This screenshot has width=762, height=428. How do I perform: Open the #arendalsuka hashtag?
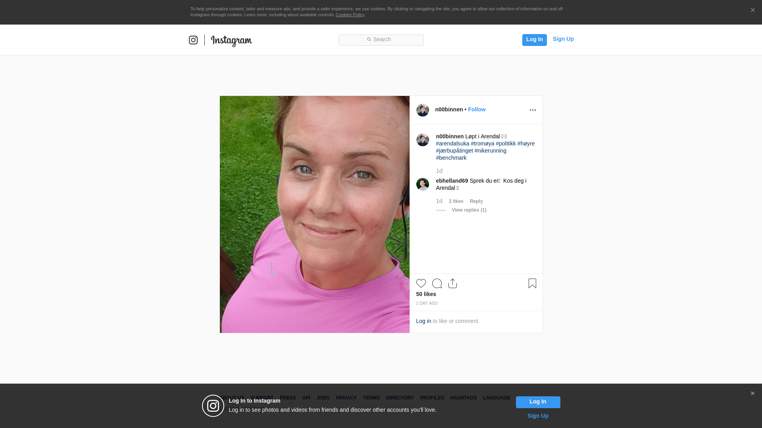click(452, 143)
